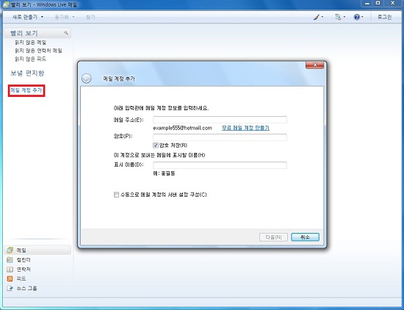
Task: Enable manual server settings checkbox
Action: (x=116, y=195)
